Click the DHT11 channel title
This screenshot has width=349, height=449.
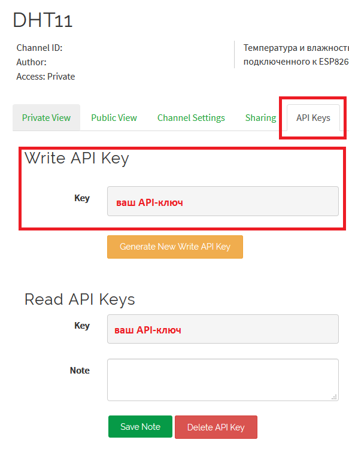(43, 20)
